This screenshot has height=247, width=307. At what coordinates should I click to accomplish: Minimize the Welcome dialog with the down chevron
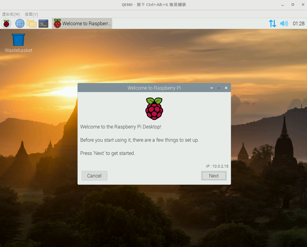(x=212, y=88)
